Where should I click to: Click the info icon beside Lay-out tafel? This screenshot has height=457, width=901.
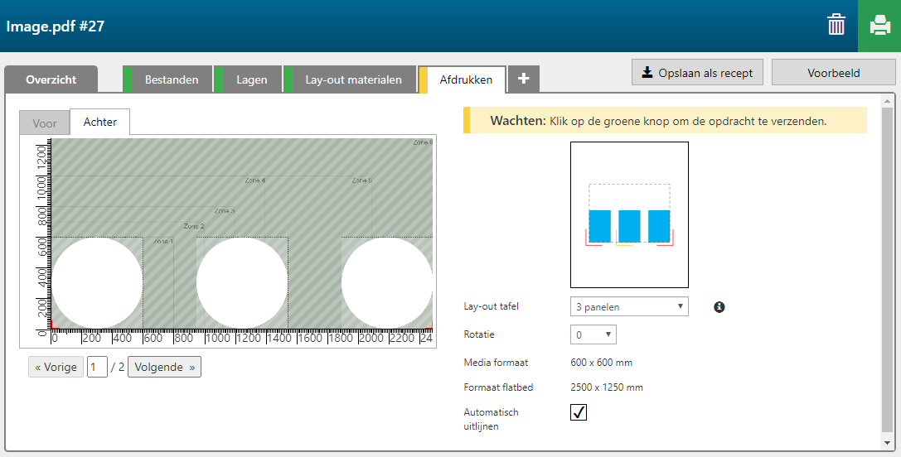coord(719,307)
